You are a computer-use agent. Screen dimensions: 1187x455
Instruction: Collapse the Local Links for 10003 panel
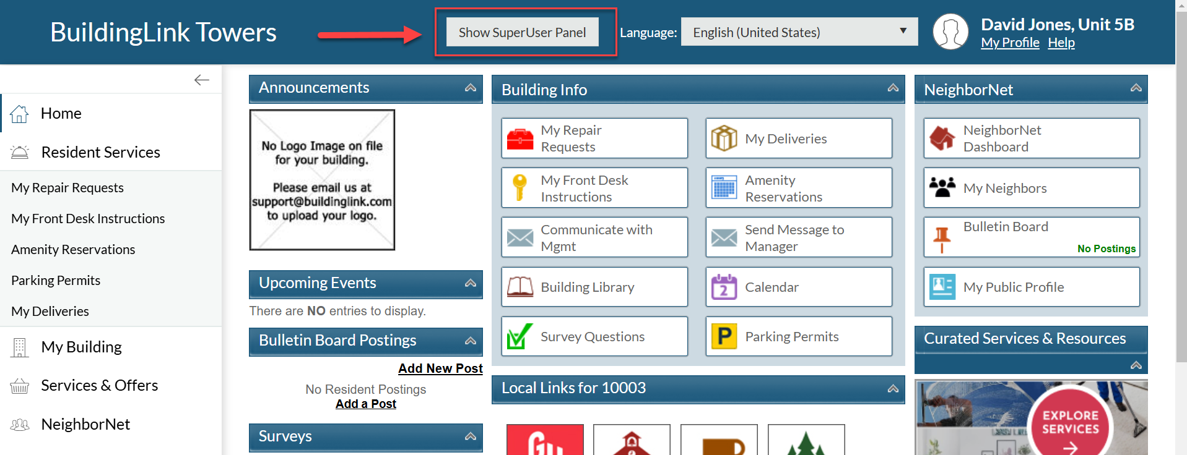point(893,389)
